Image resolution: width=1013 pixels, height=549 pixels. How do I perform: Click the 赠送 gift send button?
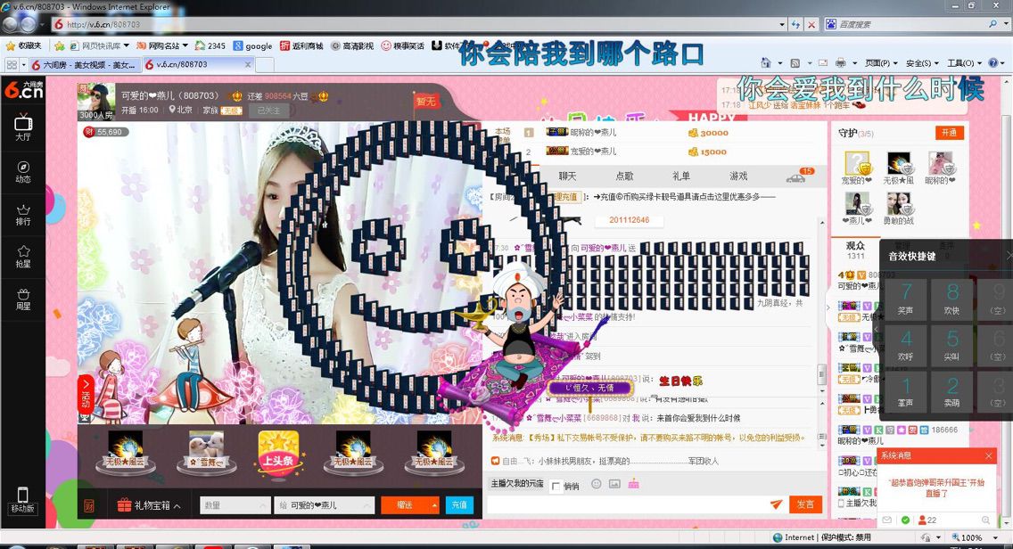pyautogui.click(x=405, y=505)
